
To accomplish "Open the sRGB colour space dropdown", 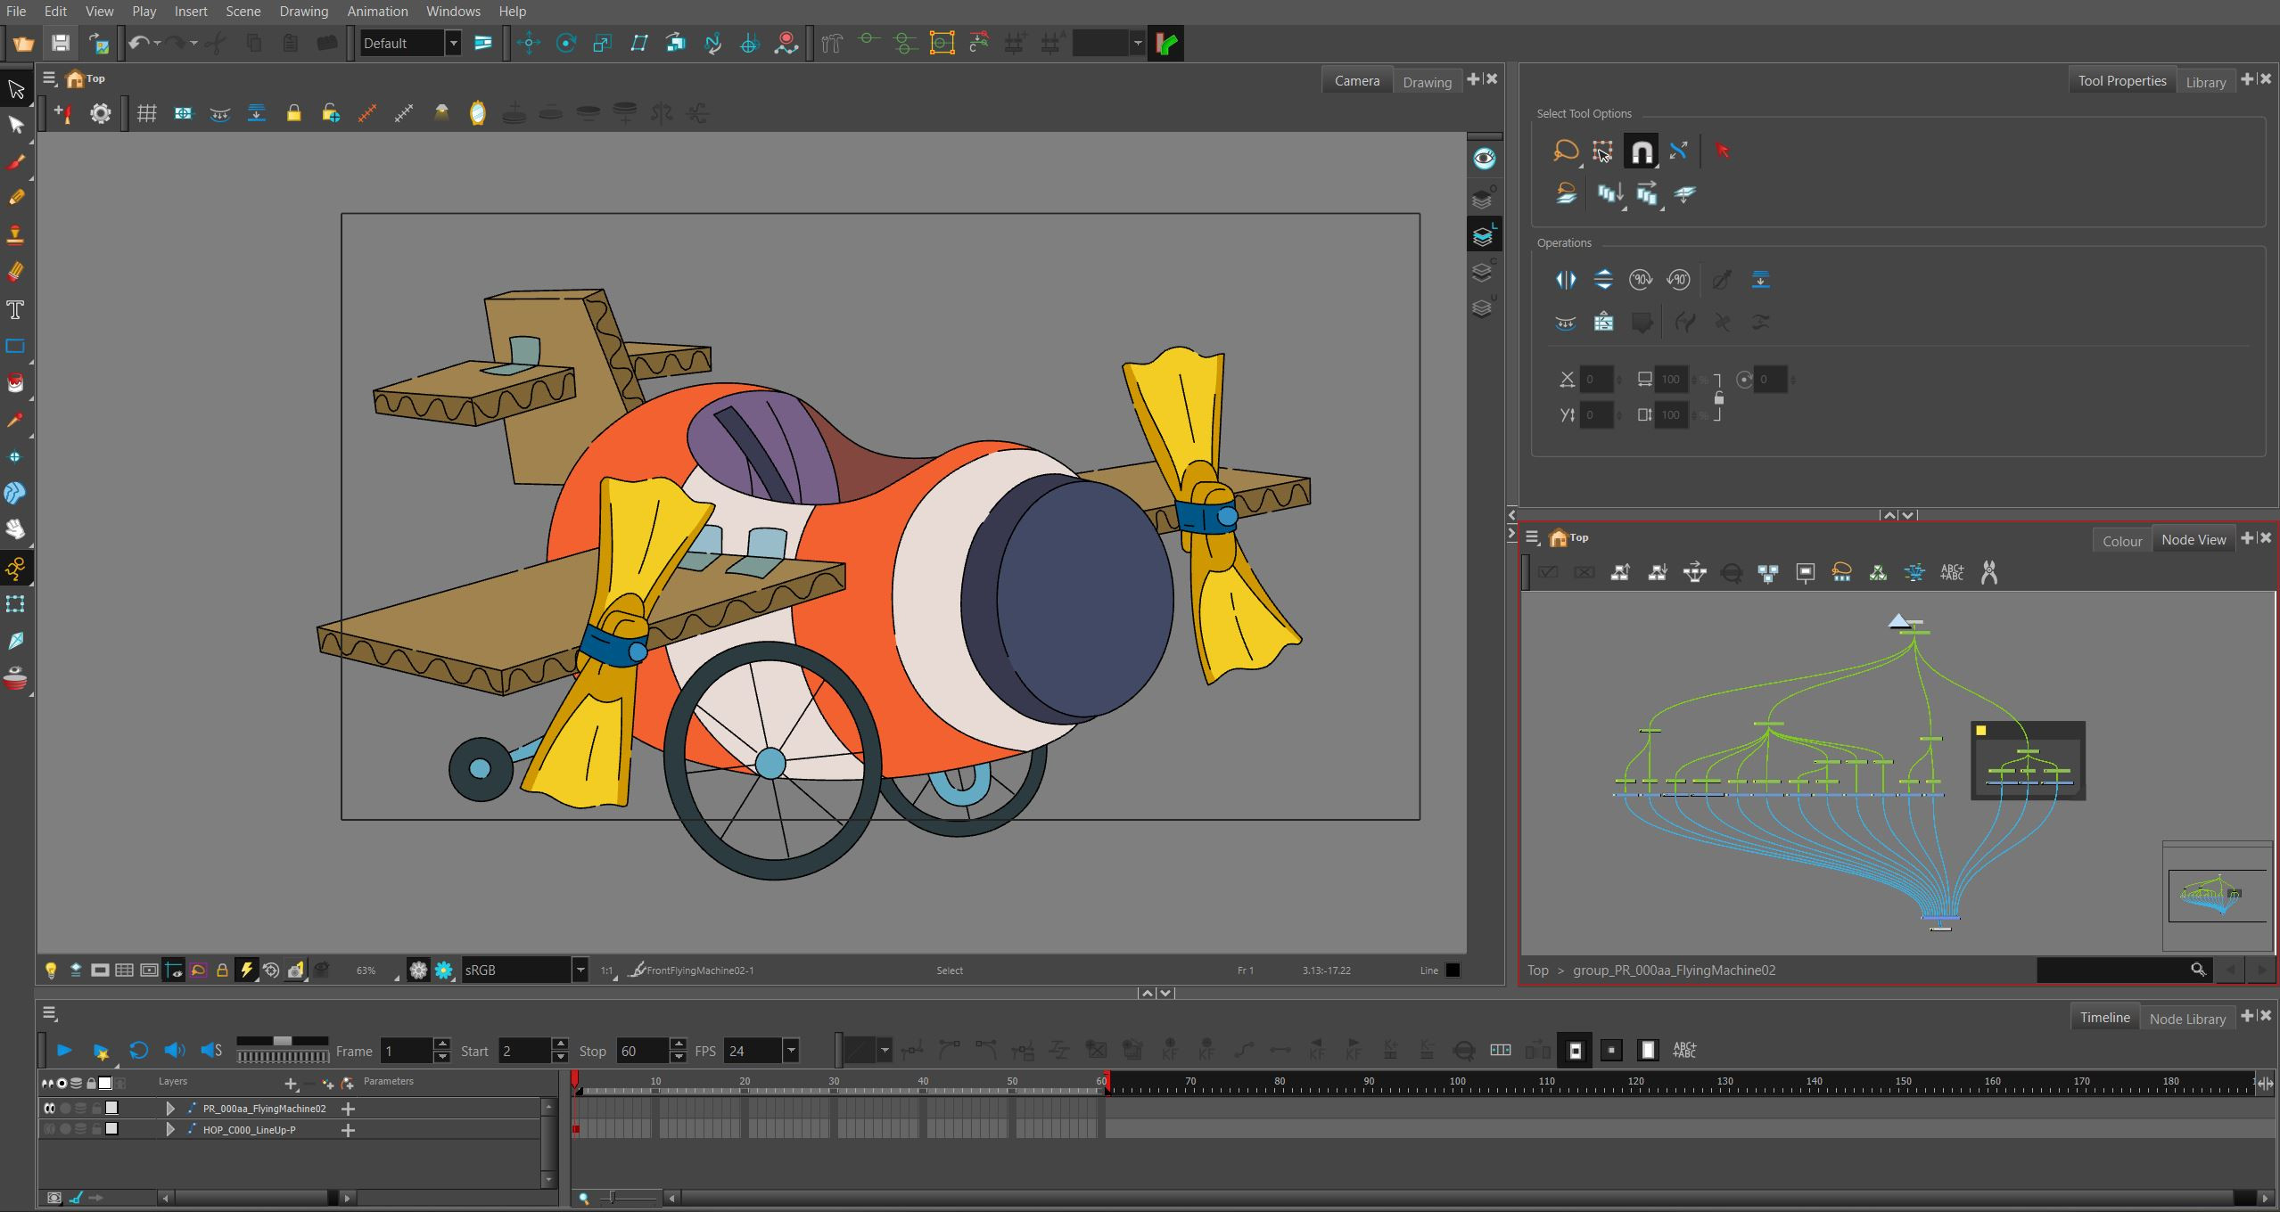I will point(580,970).
